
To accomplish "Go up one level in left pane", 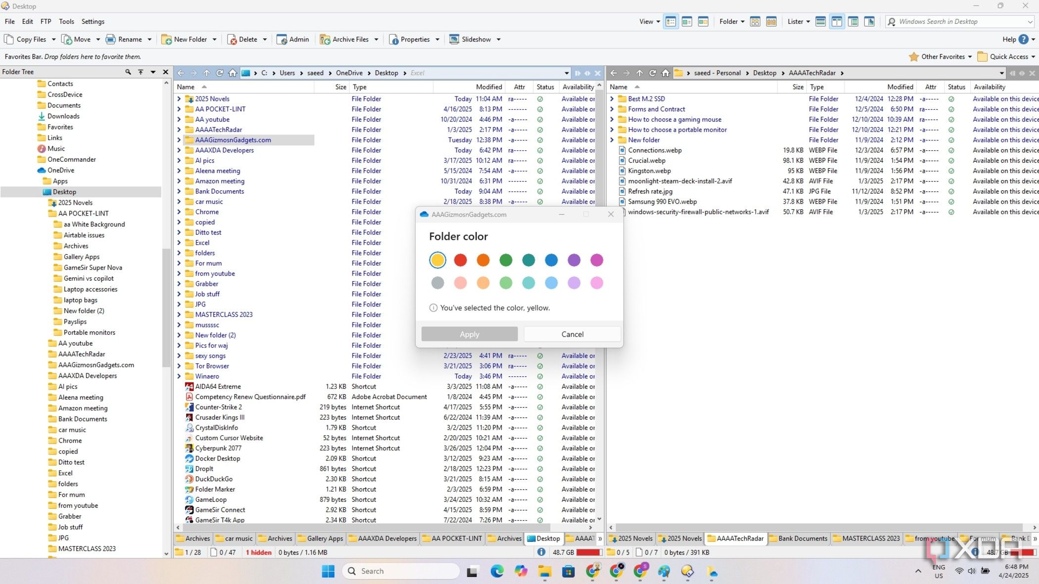I will [206, 73].
